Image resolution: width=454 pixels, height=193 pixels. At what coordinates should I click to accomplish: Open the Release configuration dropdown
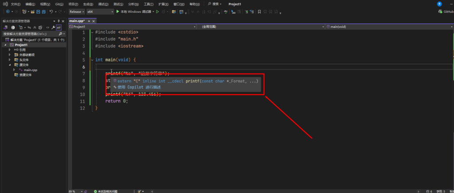[x=77, y=12]
